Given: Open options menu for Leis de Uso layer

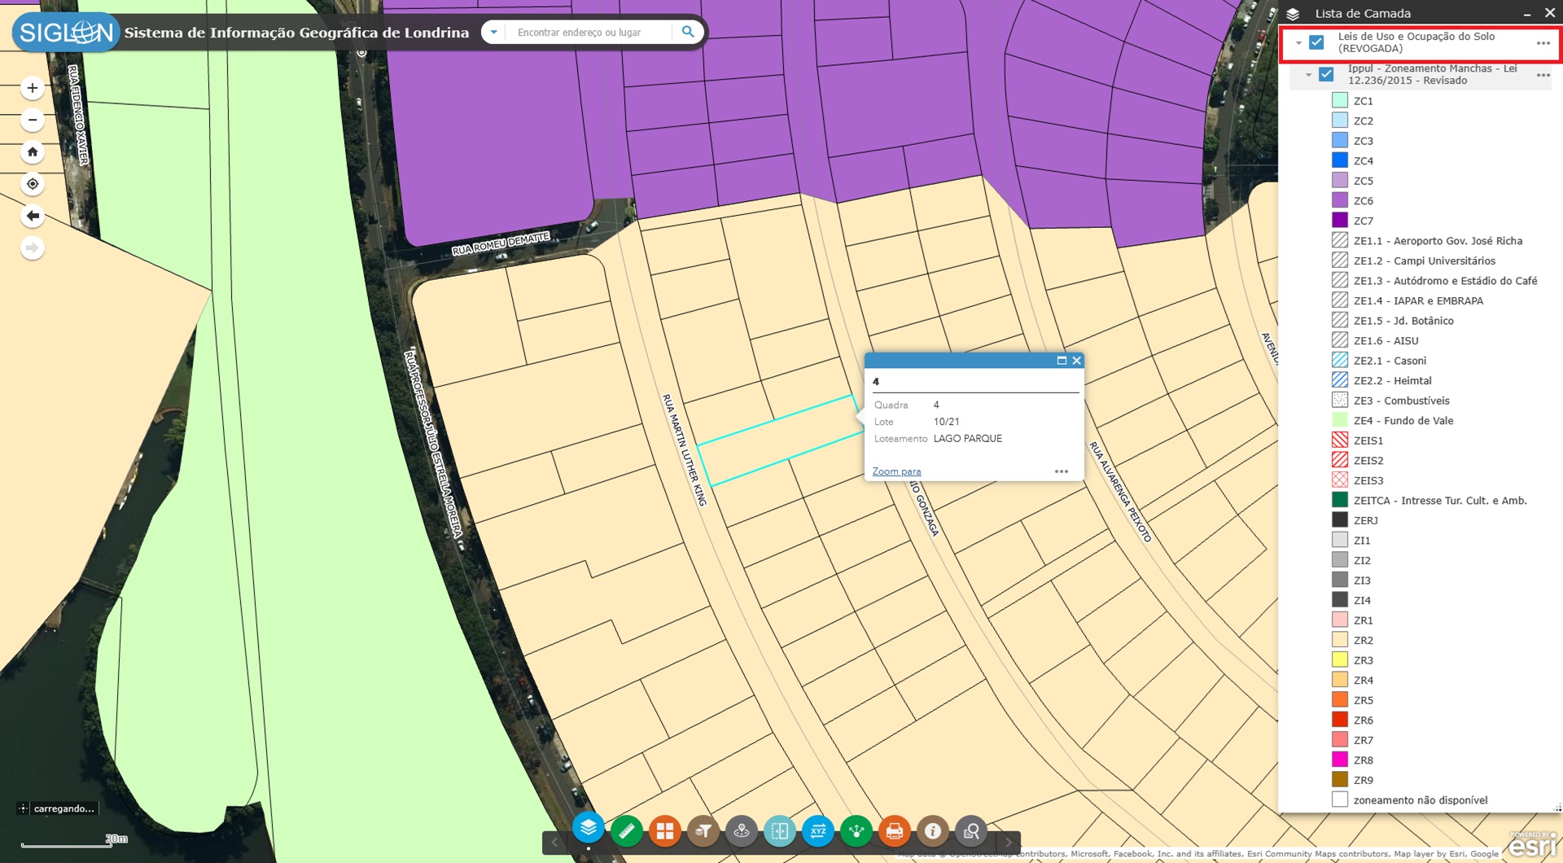Looking at the screenshot, I should (x=1543, y=42).
